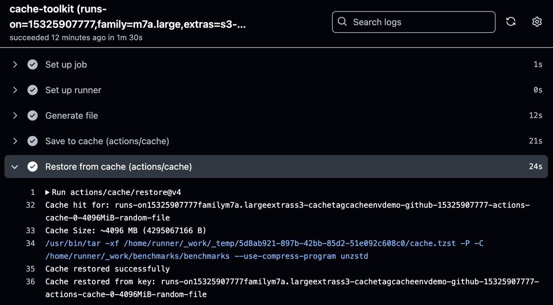
Task: Click the Set up job step label
Action: tap(66, 65)
